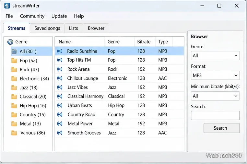Open the Minimum bitrate dropdown
Image resolution: width=247 pixels, height=164 pixels.
click(215, 96)
